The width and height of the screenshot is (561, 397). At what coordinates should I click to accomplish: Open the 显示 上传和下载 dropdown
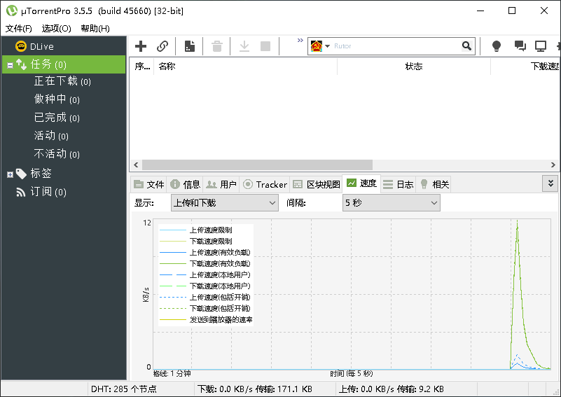[224, 203]
